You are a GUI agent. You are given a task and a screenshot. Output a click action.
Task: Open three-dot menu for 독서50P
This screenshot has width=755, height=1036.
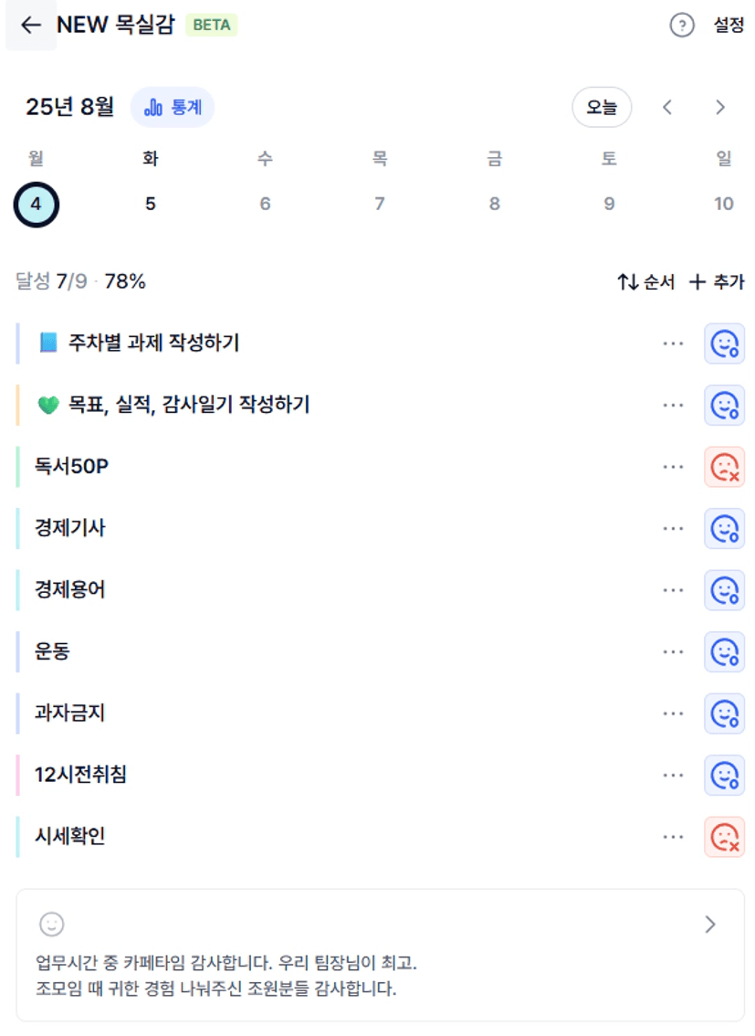[x=673, y=467]
